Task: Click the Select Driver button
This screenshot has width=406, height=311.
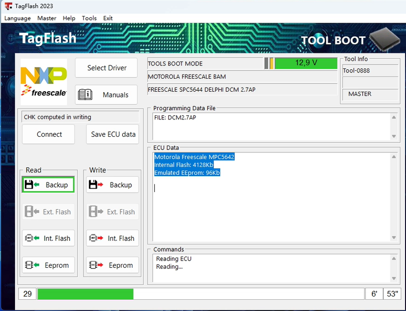Action: click(x=106, y=68)
